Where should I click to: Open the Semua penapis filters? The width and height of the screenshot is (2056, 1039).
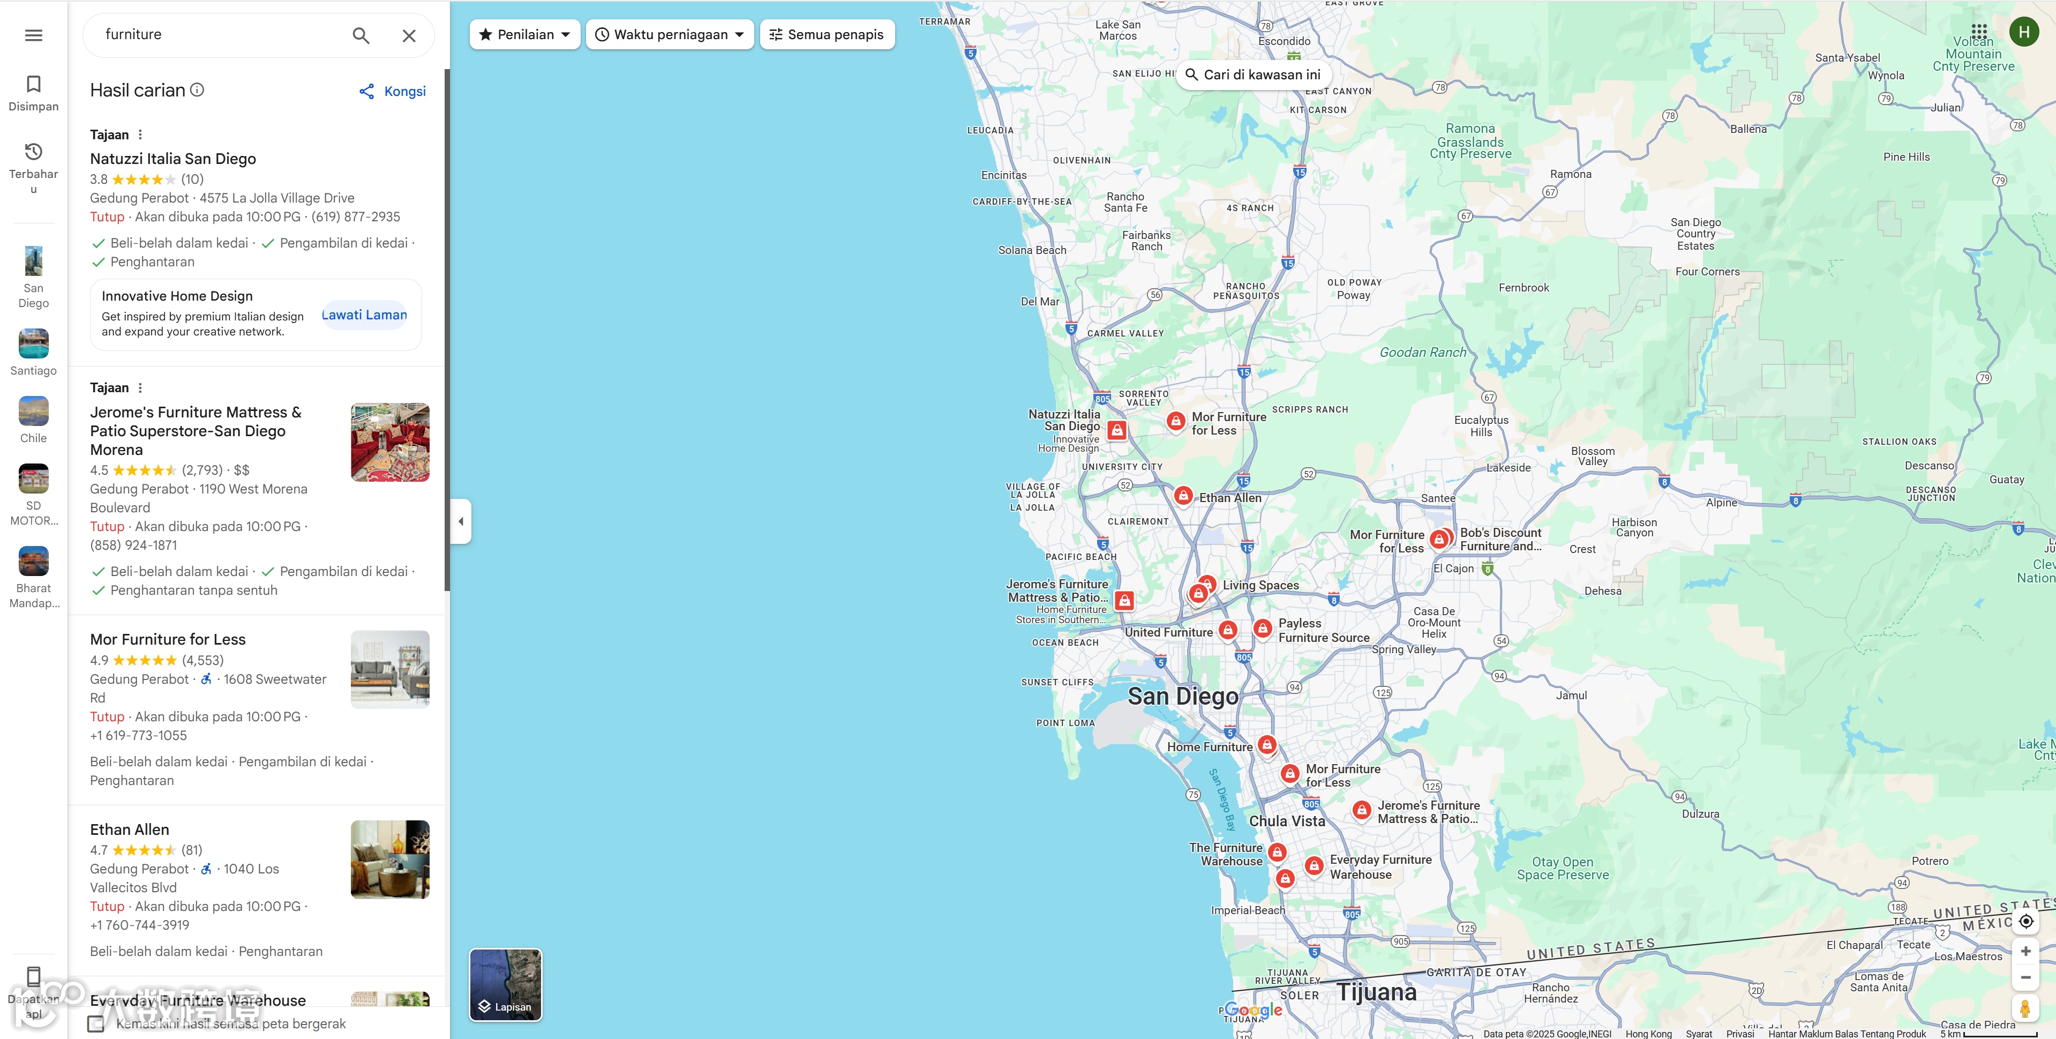click(827, 34)
